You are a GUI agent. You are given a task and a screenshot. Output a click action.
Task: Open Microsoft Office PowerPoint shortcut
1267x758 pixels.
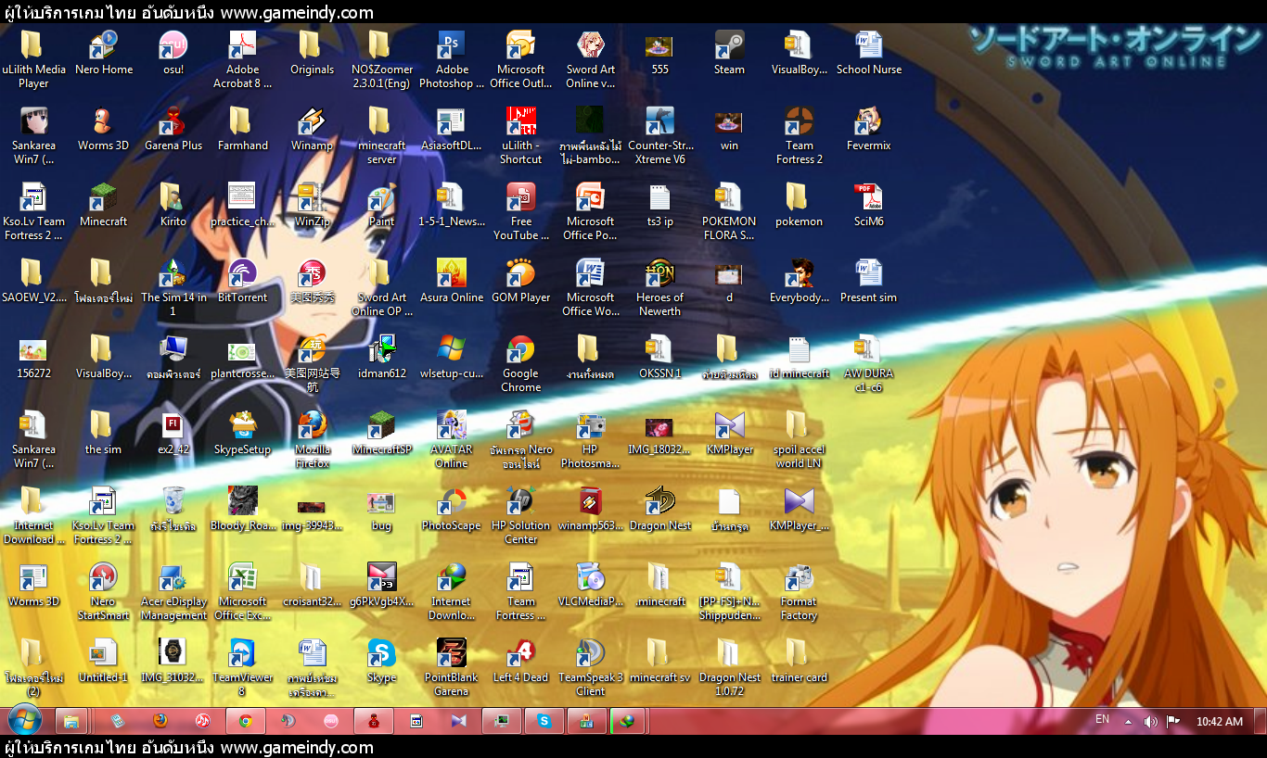point(591,211)
